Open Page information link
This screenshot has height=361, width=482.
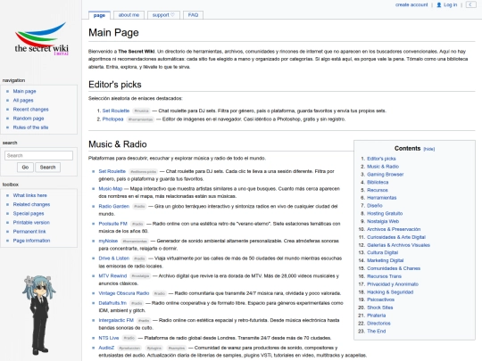pyautogui.click(x=31, y=241)
